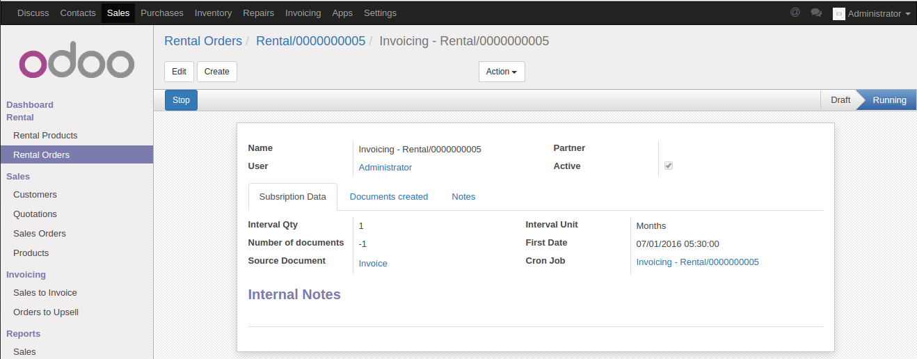Image resolution: width=917 pixels, height=359 pixels.
Task: Switch to the Documents created tab
Action: (x=389, y=197)
